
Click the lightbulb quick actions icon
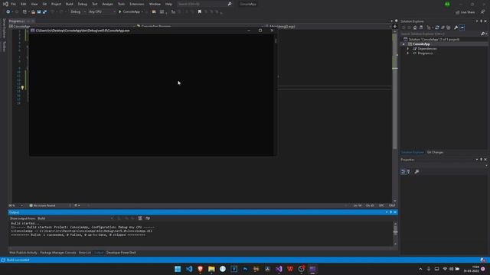point(22,88)
